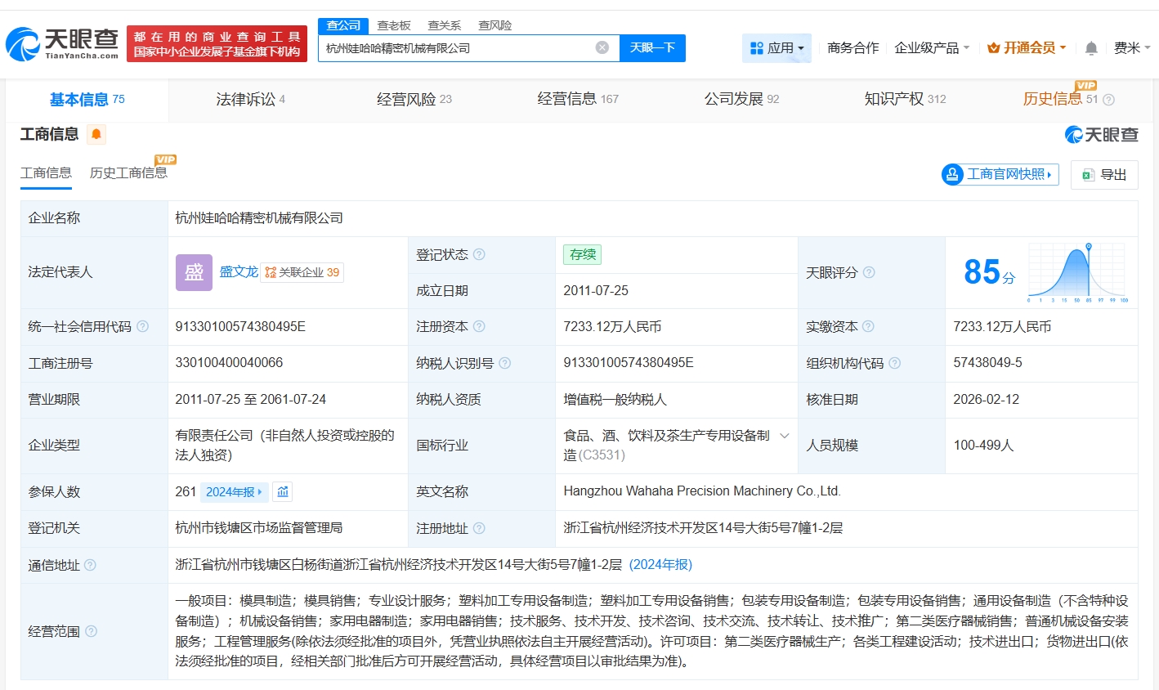This screenshot has width=1159, height=690.
Task: Click the notification bell in header
Action: (x=1090, y=48)
